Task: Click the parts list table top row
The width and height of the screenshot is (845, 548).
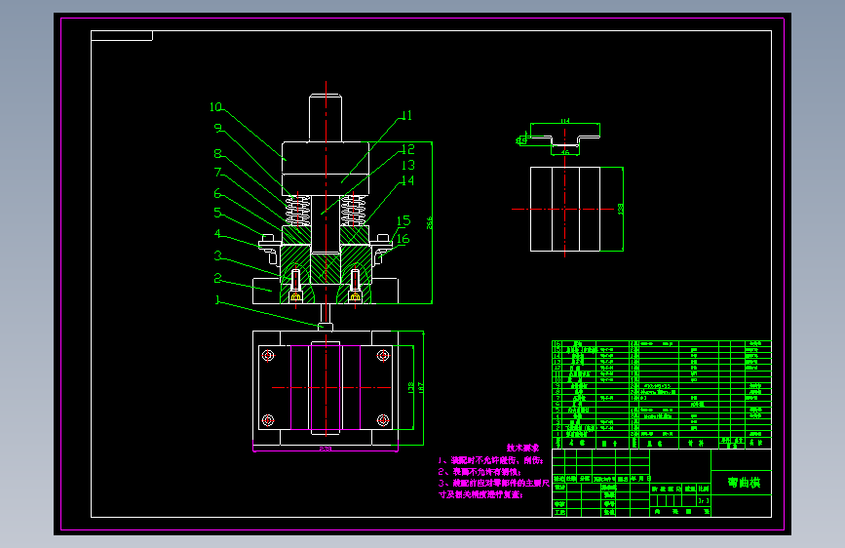Action: point(661,344)
